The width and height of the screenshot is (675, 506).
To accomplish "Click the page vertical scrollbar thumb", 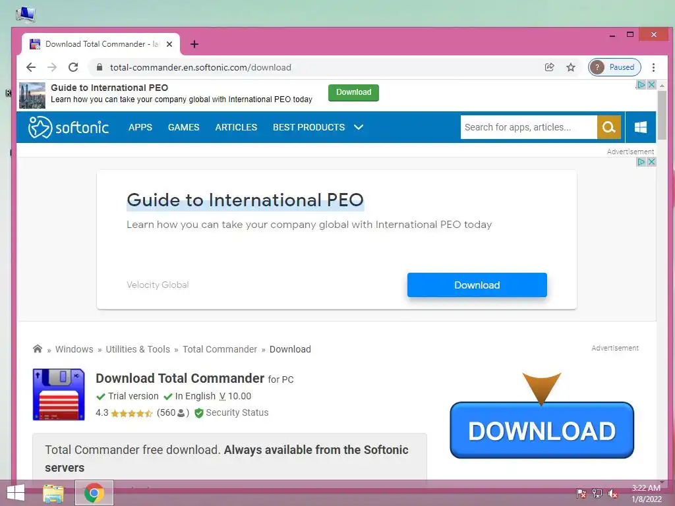I will pos(662,115).
